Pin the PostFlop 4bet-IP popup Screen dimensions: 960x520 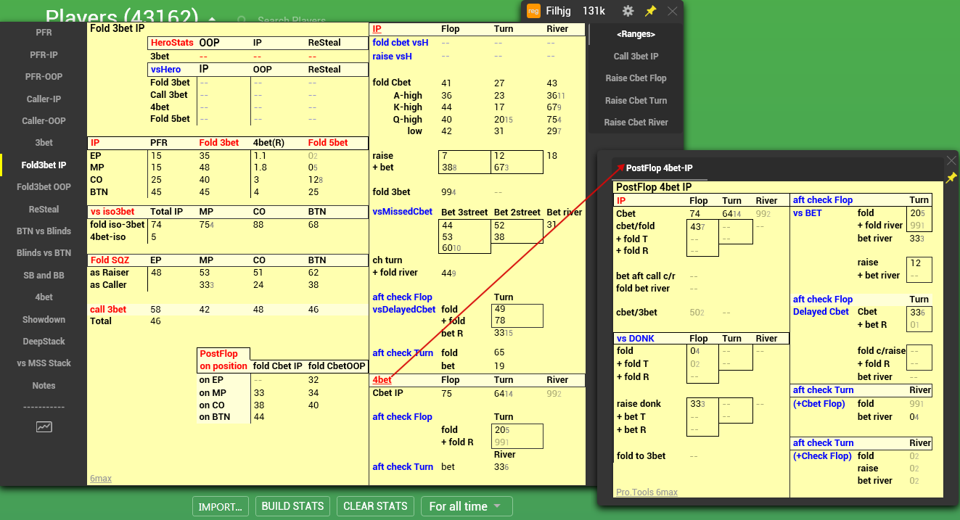tap(953, 176)
